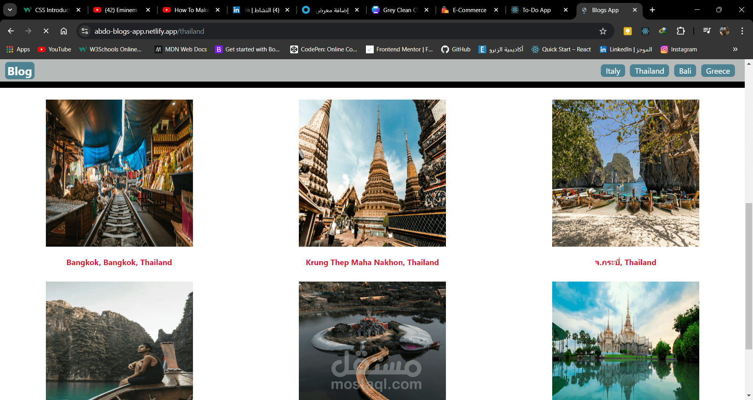Image resolution: width=753 pixels, height=400 pixels.
Task: Open Quick Start – React bookmark
Action: point(561,49)
